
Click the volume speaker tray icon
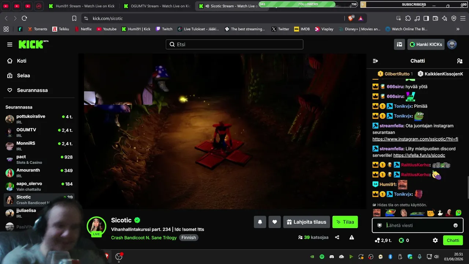tap(436, 257)
